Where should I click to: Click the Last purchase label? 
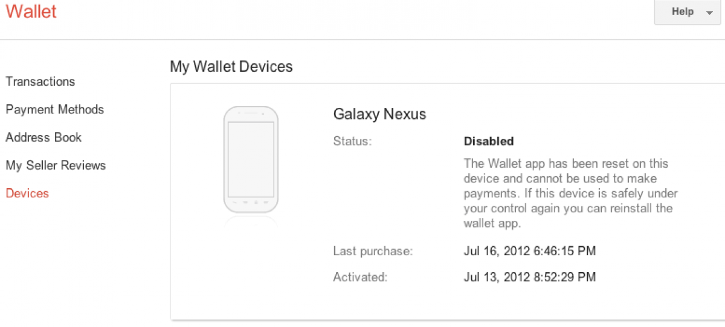click(x=373, y=251)
